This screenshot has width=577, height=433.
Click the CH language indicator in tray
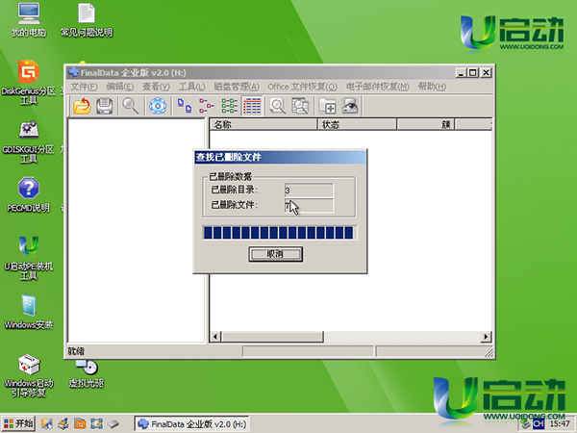(539, 424)
